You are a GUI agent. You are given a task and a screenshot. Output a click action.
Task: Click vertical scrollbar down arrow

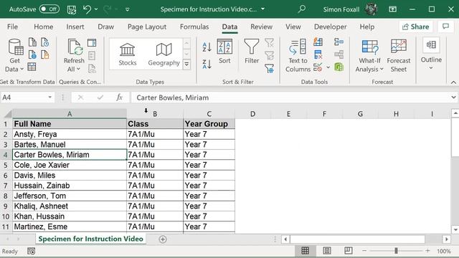pyautogui.click(x=455, y=230)
